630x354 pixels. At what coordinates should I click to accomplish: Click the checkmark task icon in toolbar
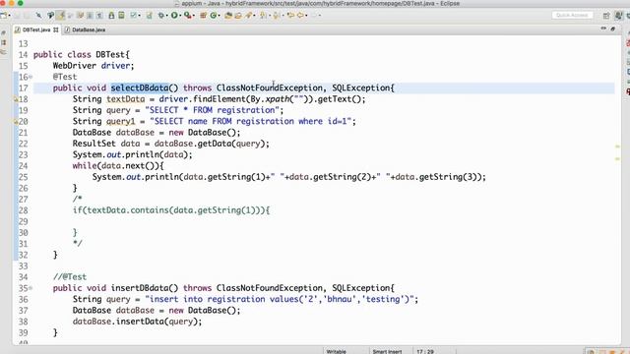coord(134,16)
